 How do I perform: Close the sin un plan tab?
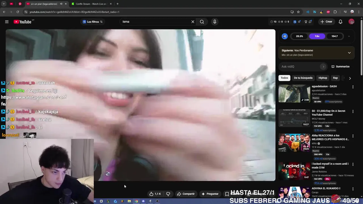(66, 4)
